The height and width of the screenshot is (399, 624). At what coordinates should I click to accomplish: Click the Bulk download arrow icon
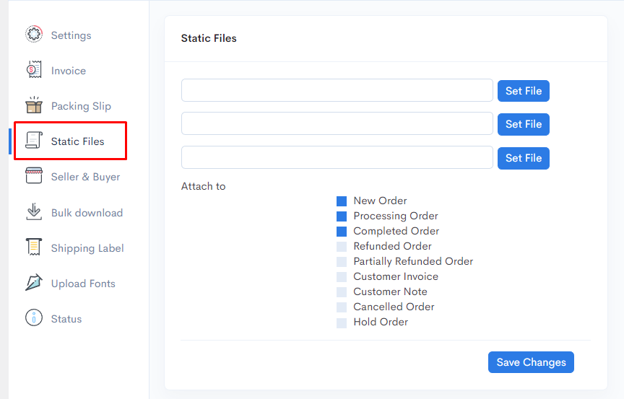34,211
